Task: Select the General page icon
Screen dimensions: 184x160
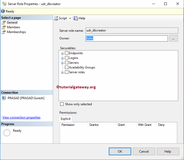Action: [x=3, y=22]
